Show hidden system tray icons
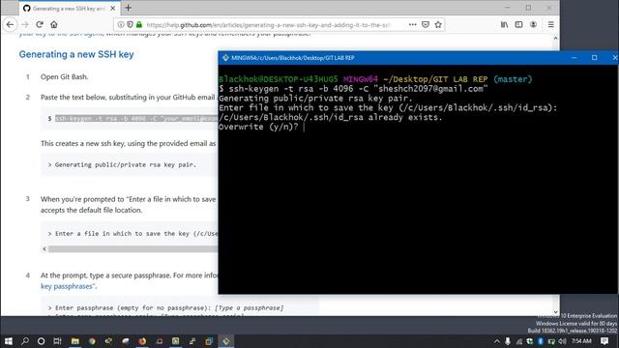 click(x=496, y=341)
